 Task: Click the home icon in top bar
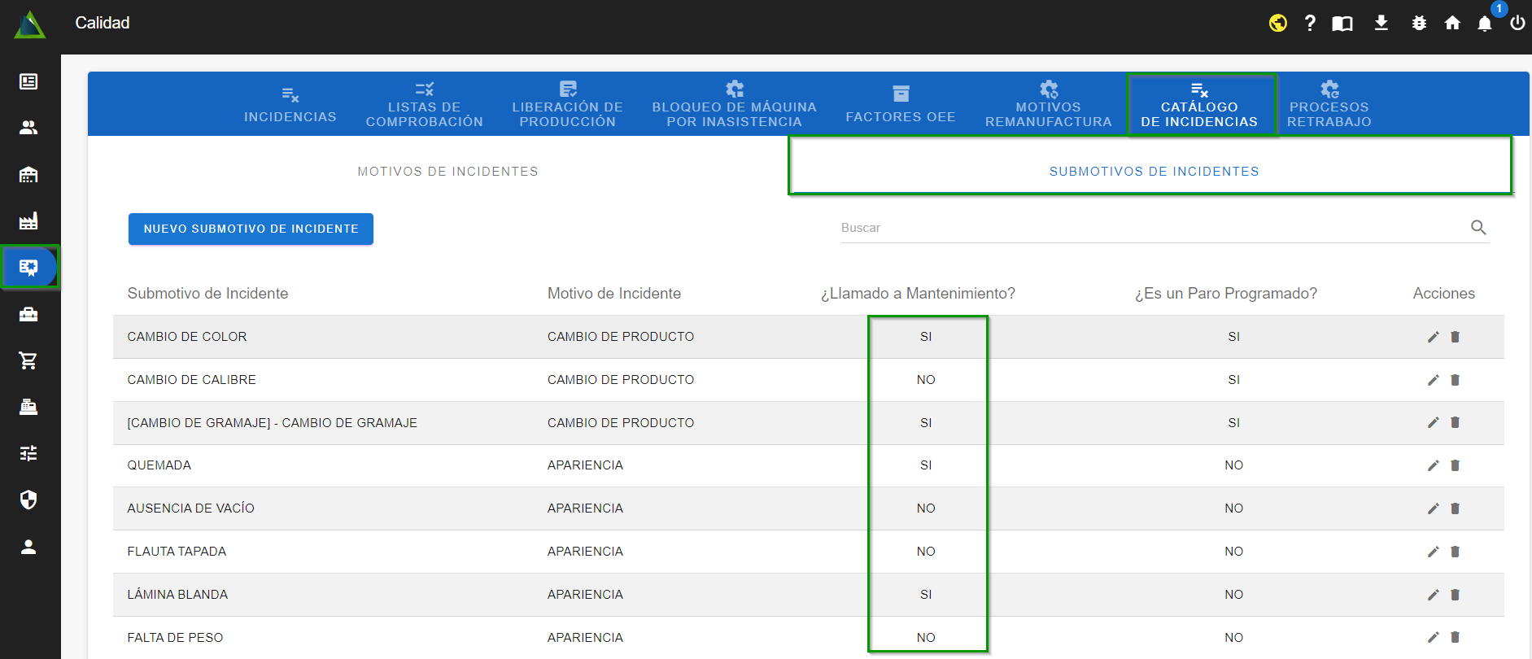(1452, 24)
